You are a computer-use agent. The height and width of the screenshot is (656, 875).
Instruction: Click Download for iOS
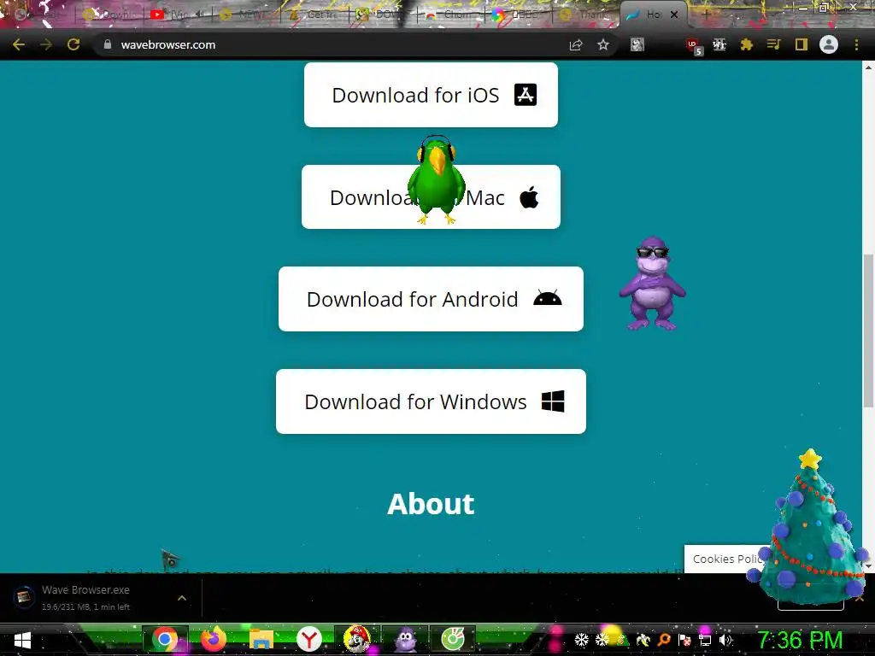coord(431,95)
